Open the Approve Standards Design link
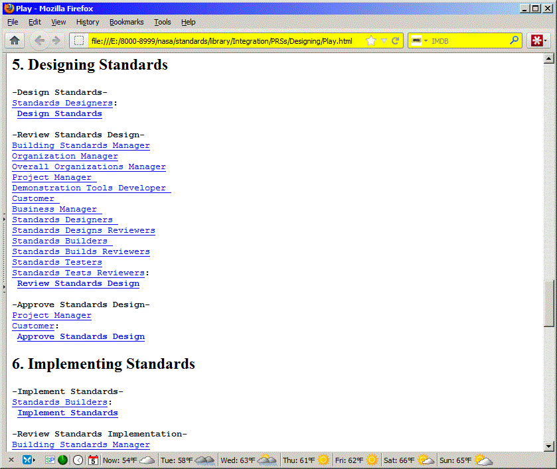Viewport: 557px width, 469px height. [x=81, y=336]
